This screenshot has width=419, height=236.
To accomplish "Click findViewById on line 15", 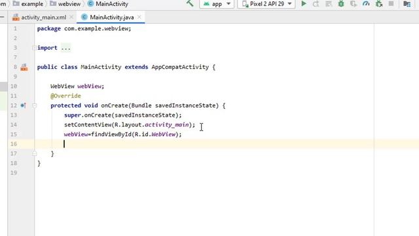I will tap(111, 134).
